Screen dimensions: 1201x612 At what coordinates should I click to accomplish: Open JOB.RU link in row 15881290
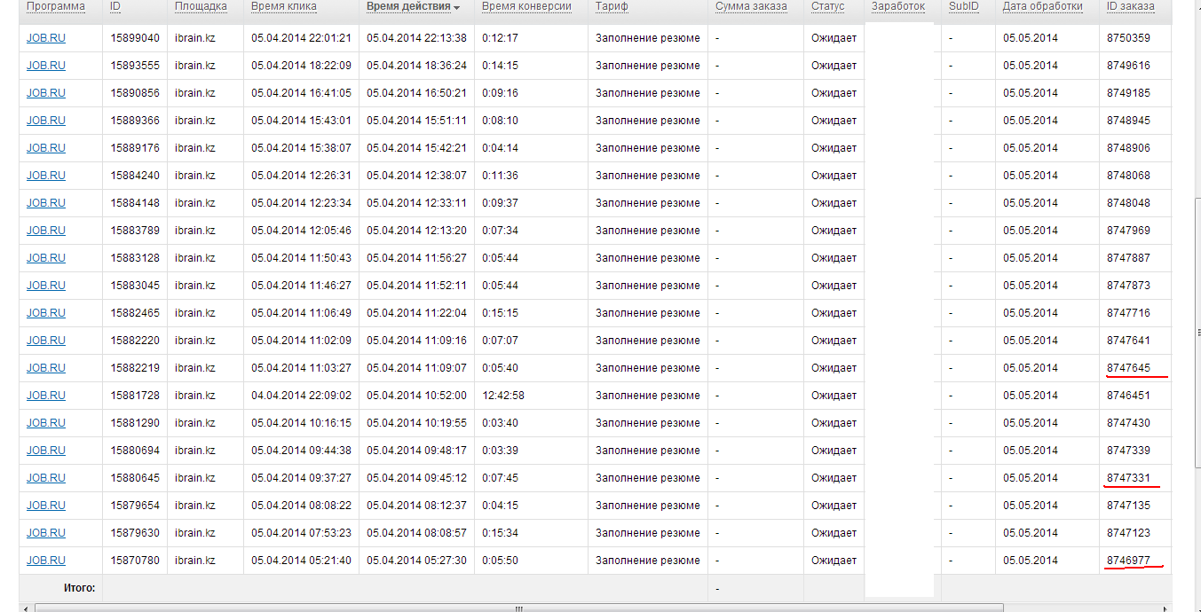pos(46,423)
